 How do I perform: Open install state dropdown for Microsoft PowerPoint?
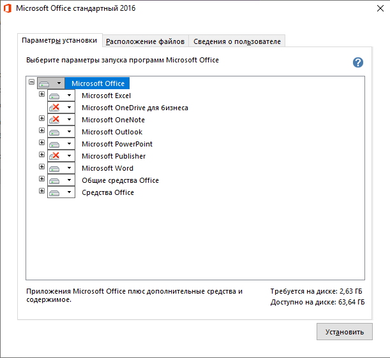point(61,144)
